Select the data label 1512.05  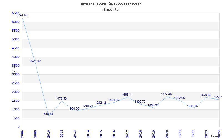coord(179,98)
